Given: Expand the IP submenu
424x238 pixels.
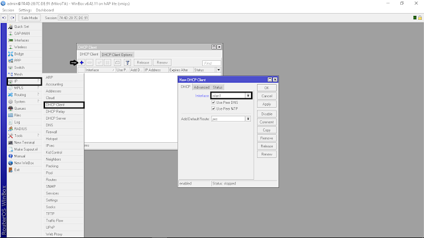Looking at the screenshot, I should [x=25, y=81].
